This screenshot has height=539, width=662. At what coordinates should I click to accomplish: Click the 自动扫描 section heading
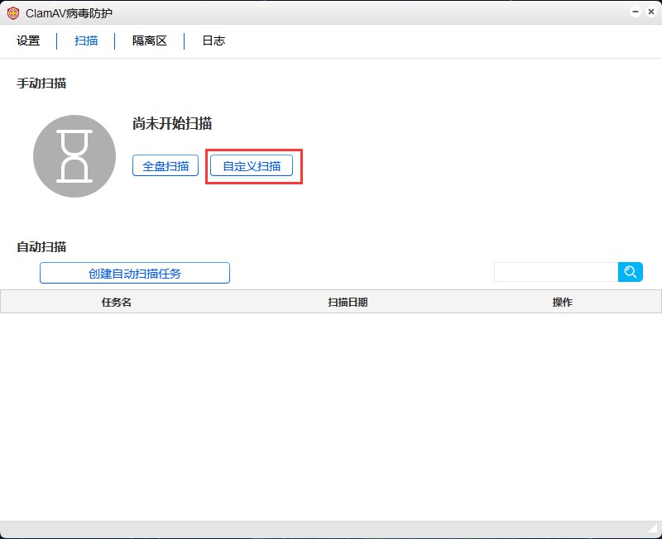41,246
